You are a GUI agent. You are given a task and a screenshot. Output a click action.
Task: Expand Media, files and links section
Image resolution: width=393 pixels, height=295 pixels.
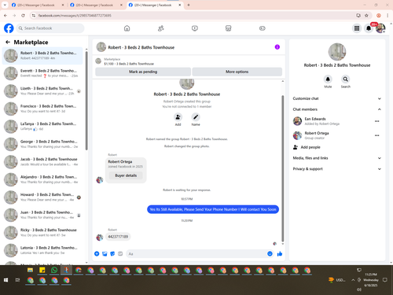click(337, 158)
